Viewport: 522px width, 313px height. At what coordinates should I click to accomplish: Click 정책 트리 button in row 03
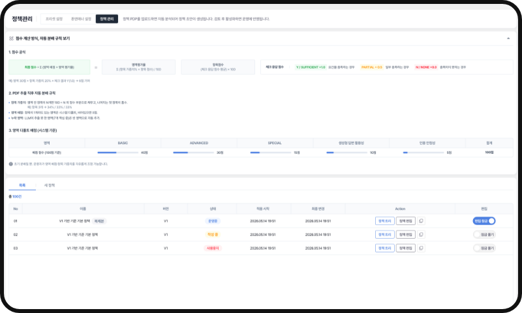coord(385,248)
